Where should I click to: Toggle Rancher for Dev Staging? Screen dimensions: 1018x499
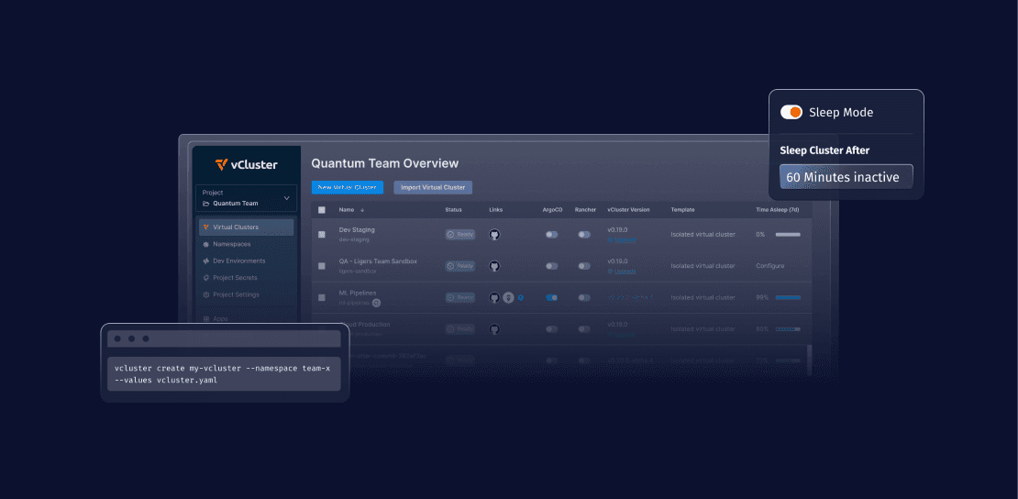[x=584, y=235]
